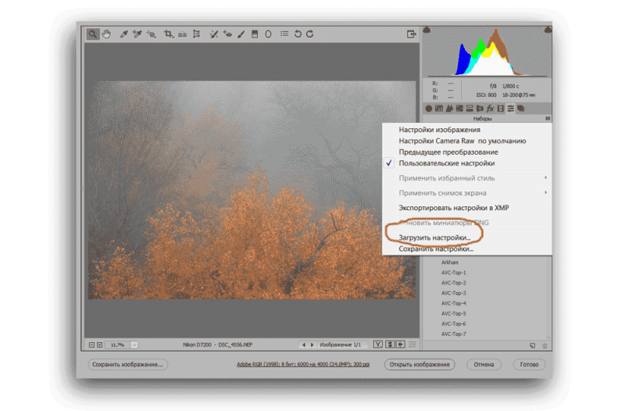The width and height of the screenshot is (625, 411).
Task: Choose Загрузить настройки… menu item
Action: tap(467, 238)
